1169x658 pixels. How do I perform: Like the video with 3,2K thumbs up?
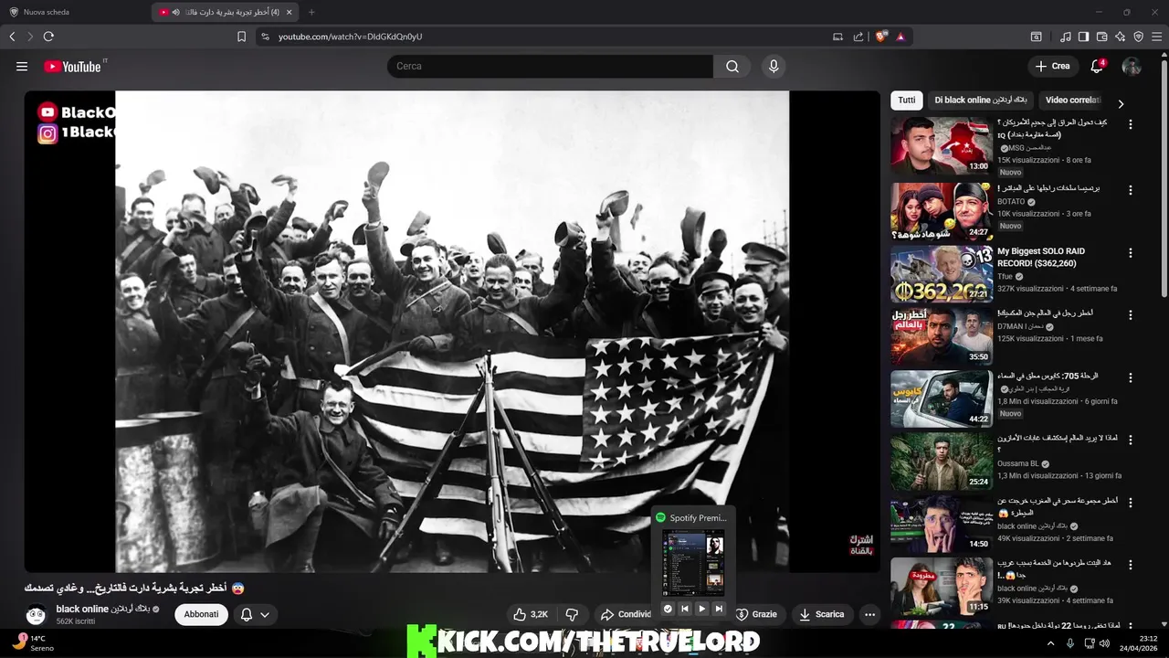(532, 614)
